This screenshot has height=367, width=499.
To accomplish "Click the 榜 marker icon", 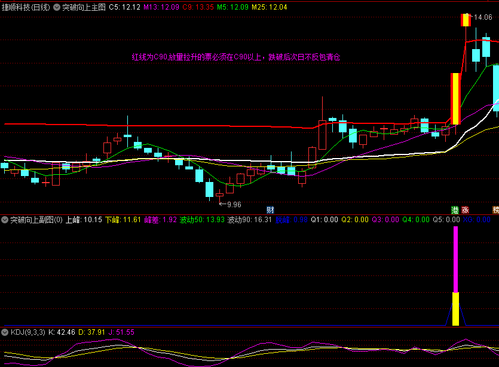I will point(495,210).
